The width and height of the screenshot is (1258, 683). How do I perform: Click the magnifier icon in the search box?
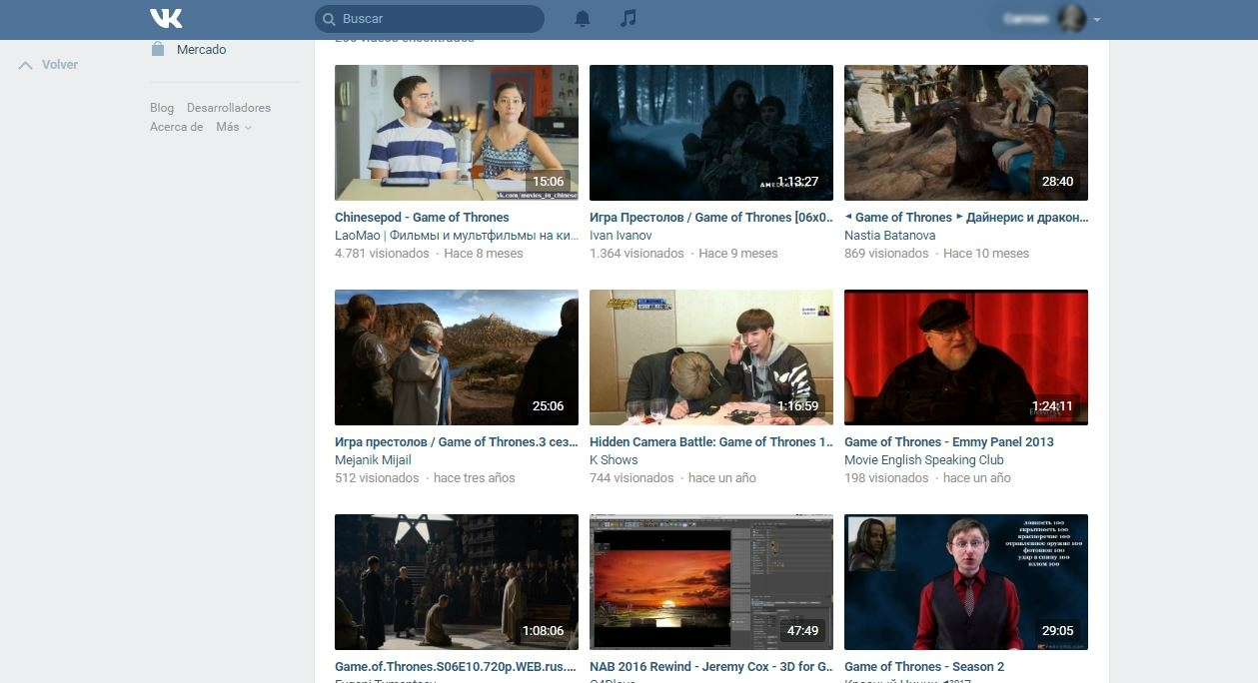(328, 19)
